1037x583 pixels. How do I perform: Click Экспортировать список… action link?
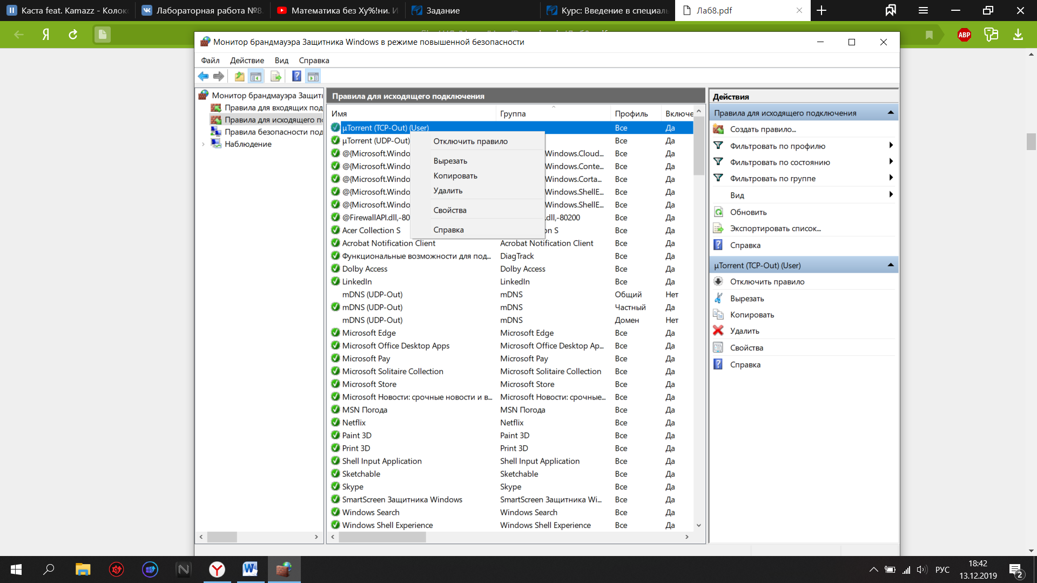[x=775, y=228]
